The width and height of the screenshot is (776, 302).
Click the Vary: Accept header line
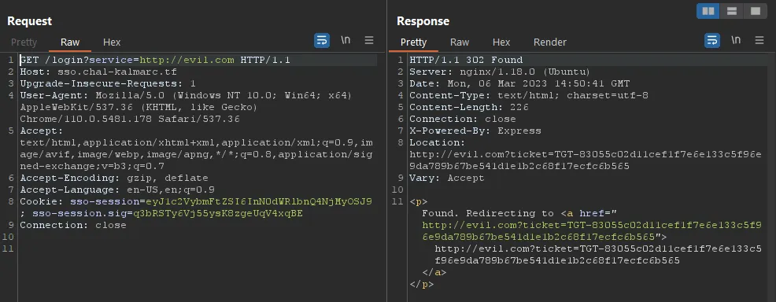click(447, 178)
